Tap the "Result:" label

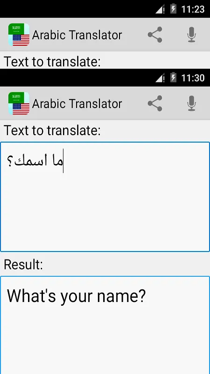(24, 264)
